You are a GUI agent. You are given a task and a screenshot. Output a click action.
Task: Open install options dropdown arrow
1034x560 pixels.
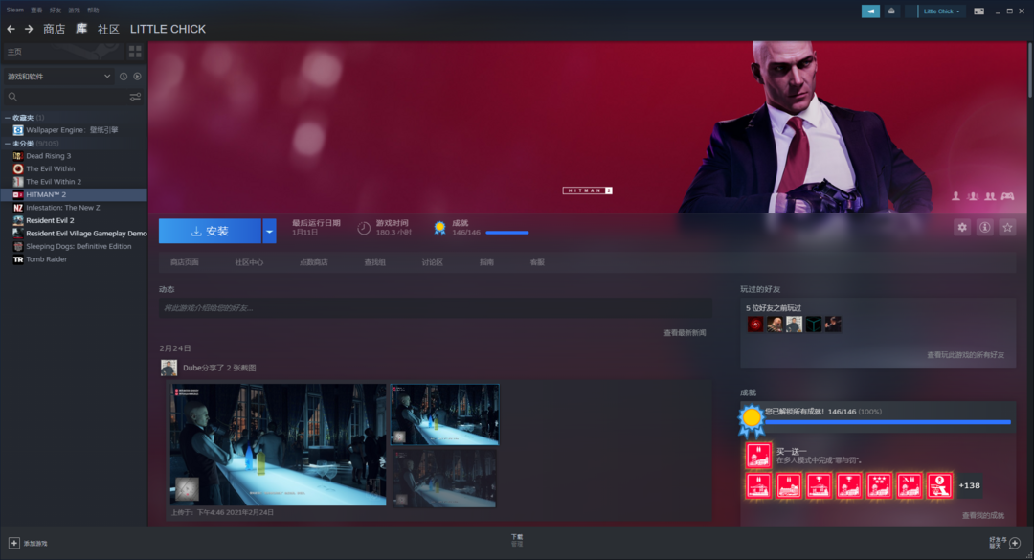pos(269,231)
